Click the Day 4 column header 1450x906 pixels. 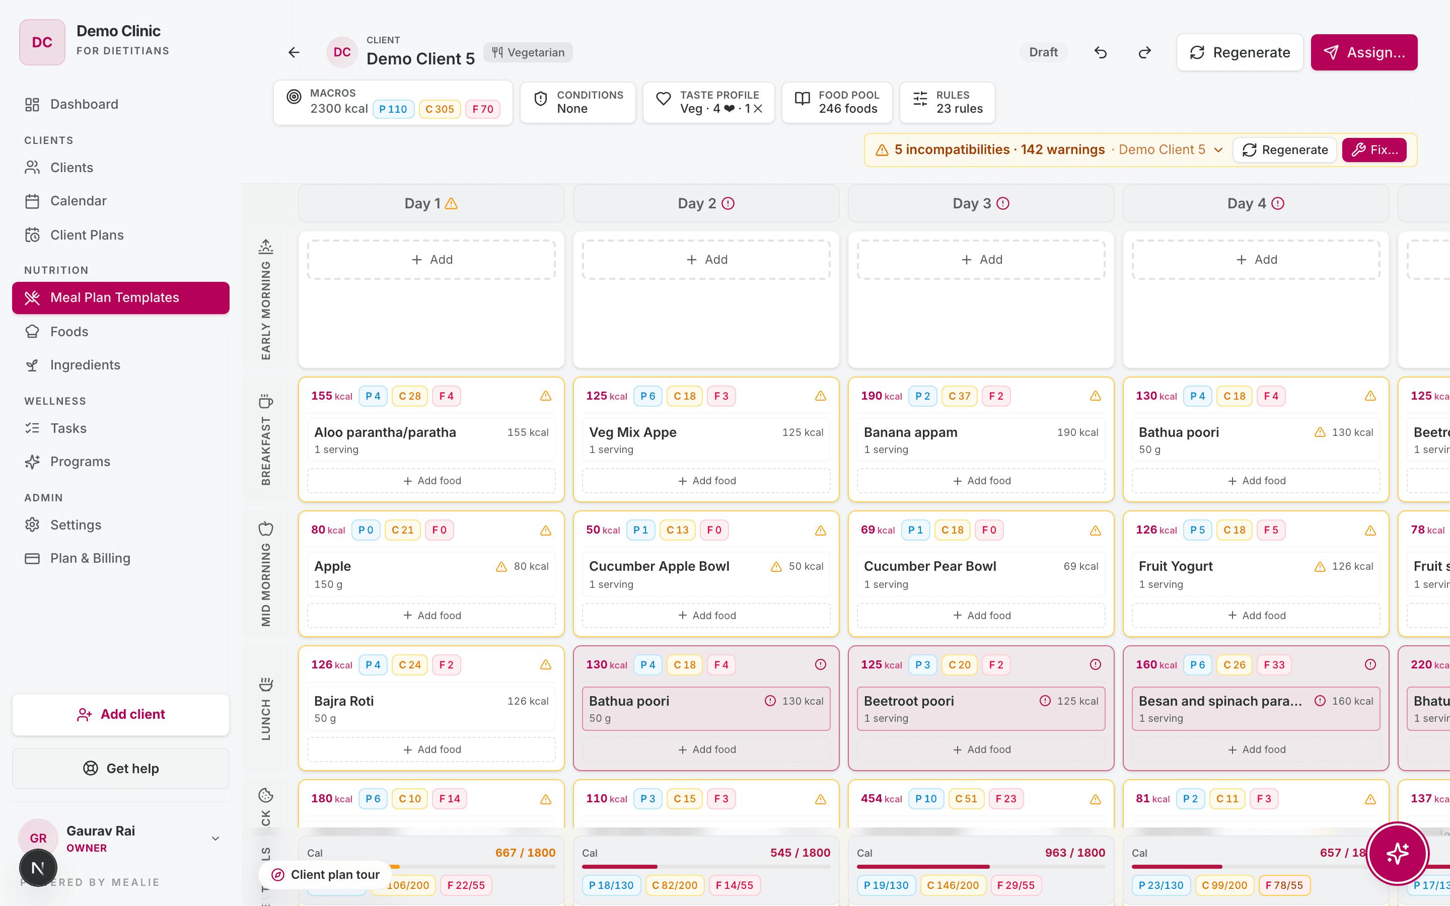point(1255,204)
